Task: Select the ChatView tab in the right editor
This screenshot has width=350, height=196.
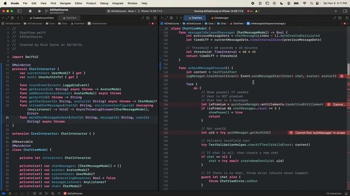Action: (x=195, y=18)
